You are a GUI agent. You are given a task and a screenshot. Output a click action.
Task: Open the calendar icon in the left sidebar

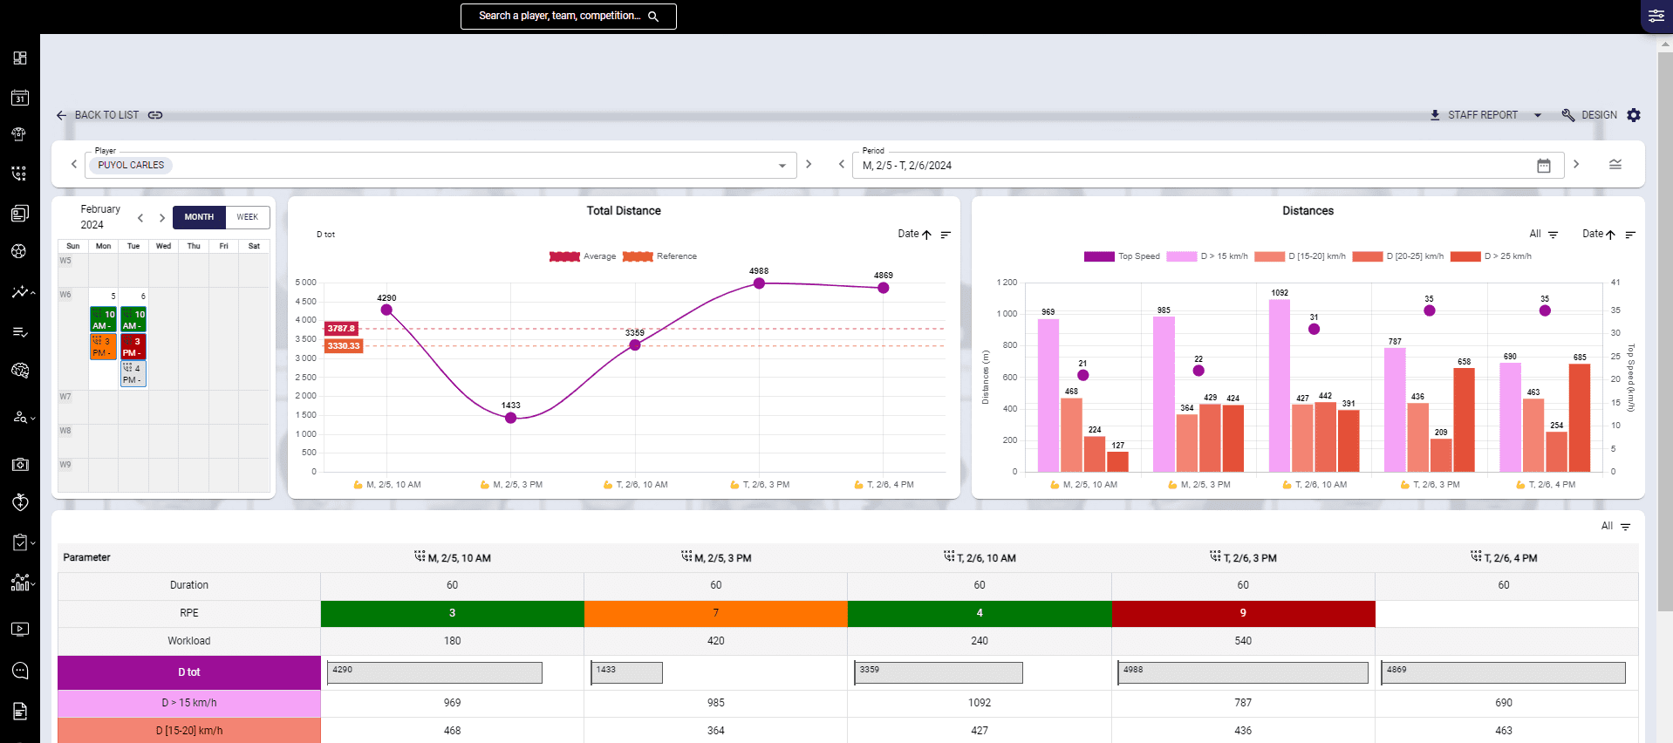(20, 98)
